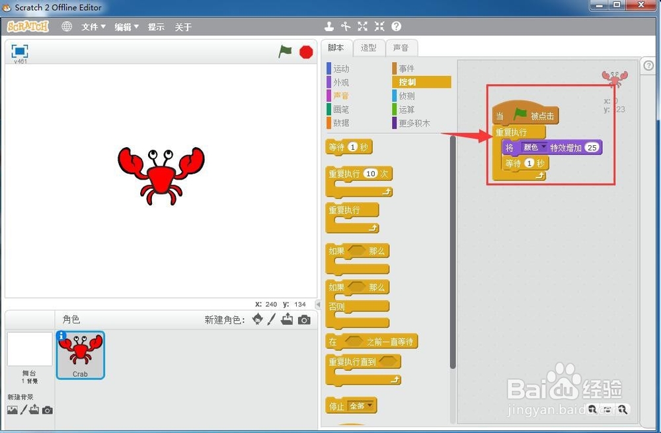Select the 数据 block category
The height and width of the screenshot is (433, 661).
[342, 123]
